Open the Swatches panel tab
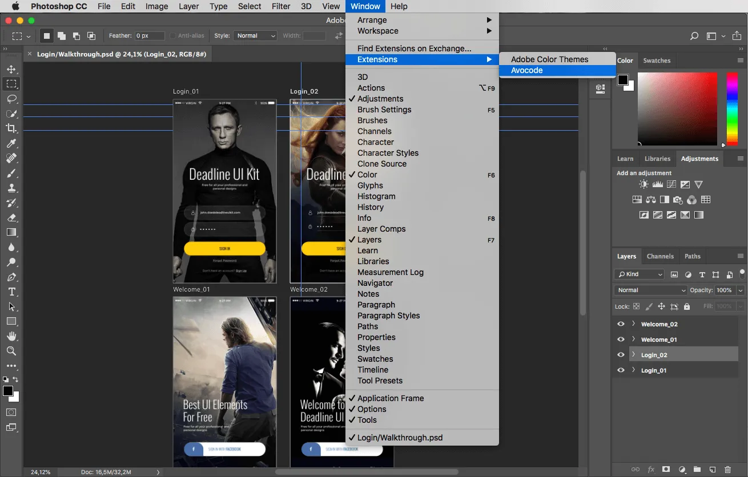Screen dimensions: 748x477 click(657, 60)
